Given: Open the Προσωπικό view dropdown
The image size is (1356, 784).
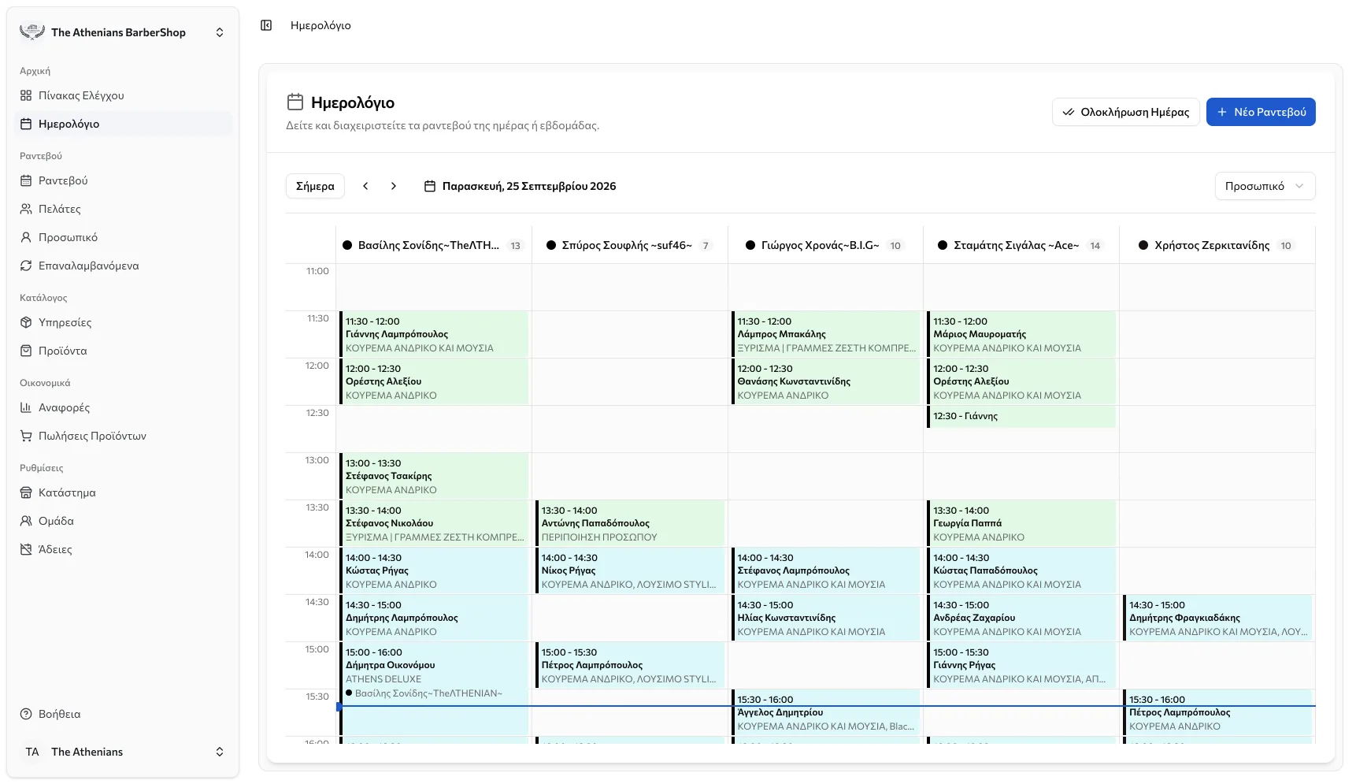Looking at the screenshot, I should 1265,186.
